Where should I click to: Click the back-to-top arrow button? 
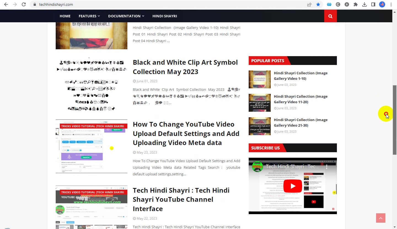[380, 218]
